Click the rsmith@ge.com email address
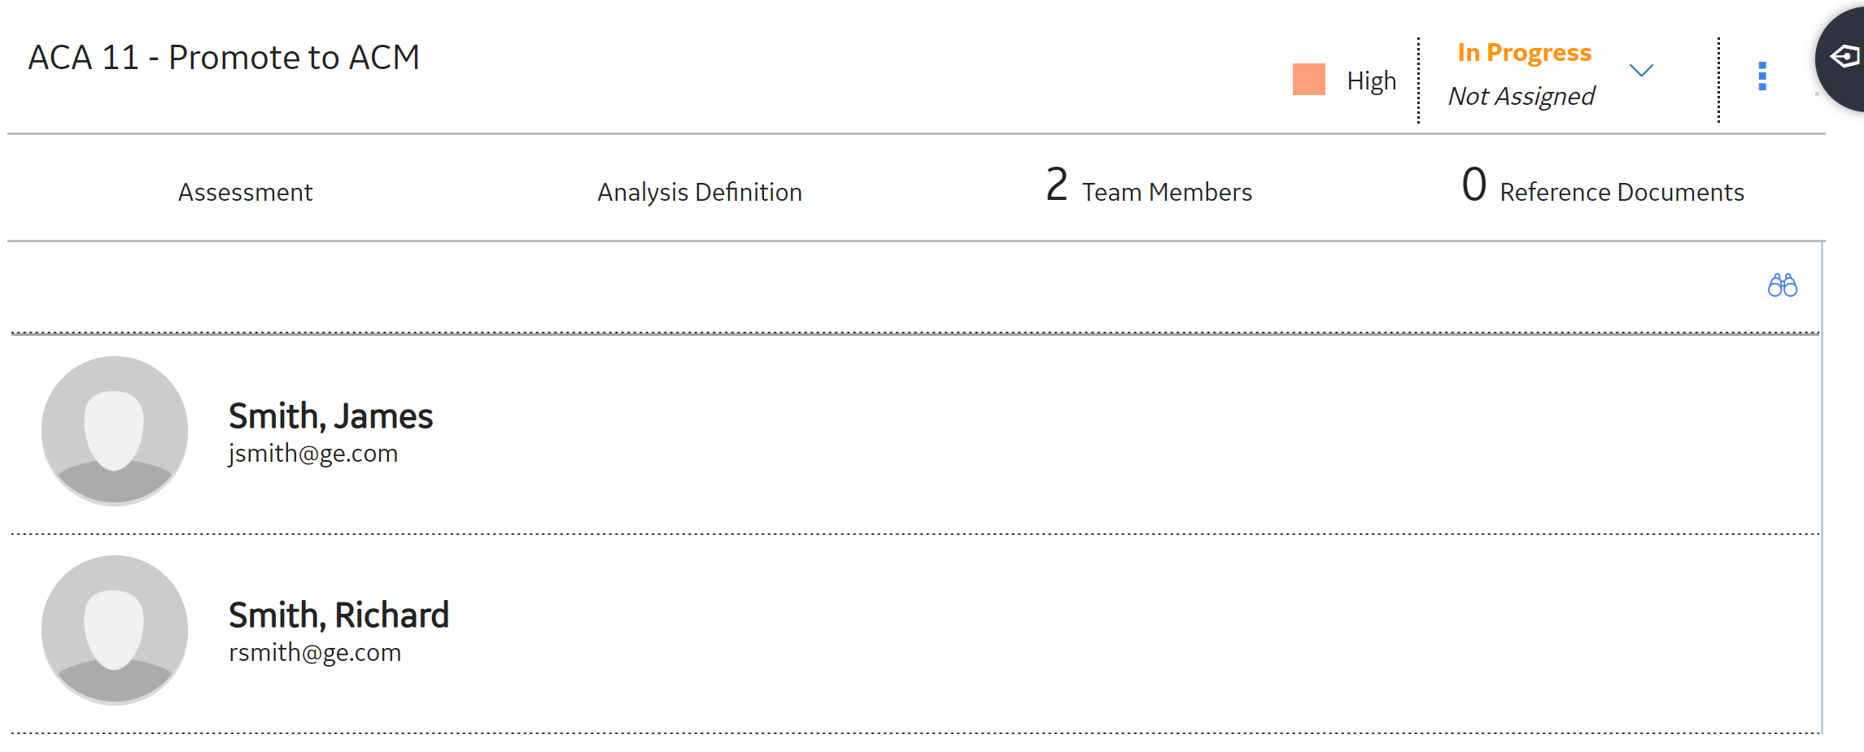Screen dimensions: 1864x752 coord(315,653)
